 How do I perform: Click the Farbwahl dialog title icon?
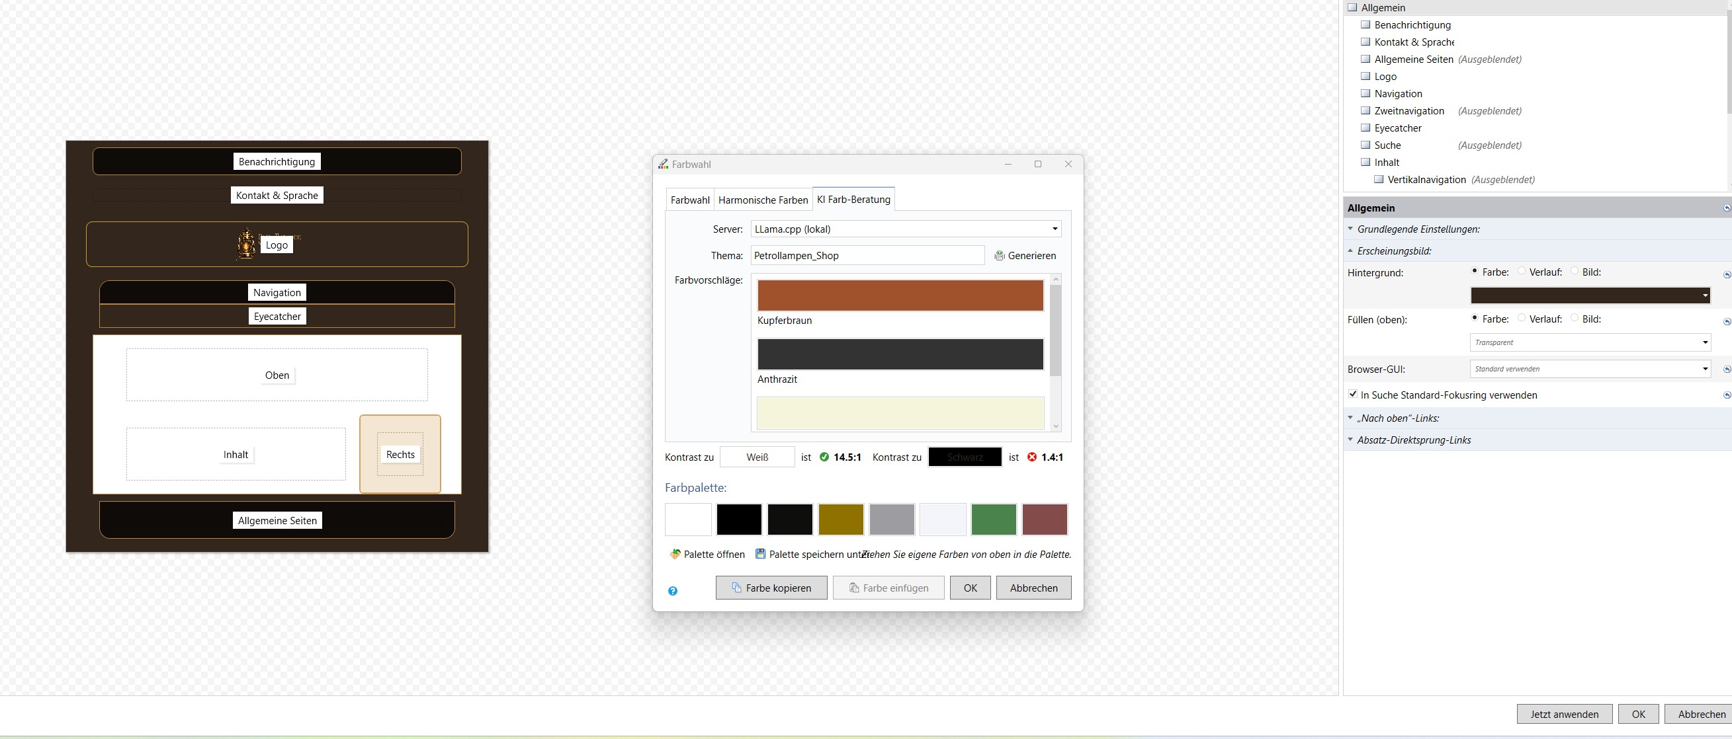pos(663,164)
